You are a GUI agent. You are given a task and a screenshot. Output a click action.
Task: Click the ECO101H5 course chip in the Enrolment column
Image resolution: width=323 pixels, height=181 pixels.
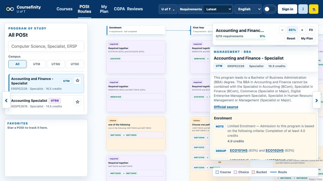[115, 59]
